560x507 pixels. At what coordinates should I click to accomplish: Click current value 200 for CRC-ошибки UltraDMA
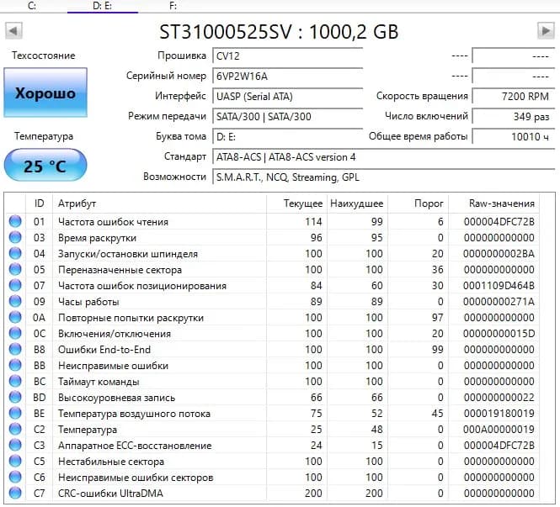(x=313, y=494)
